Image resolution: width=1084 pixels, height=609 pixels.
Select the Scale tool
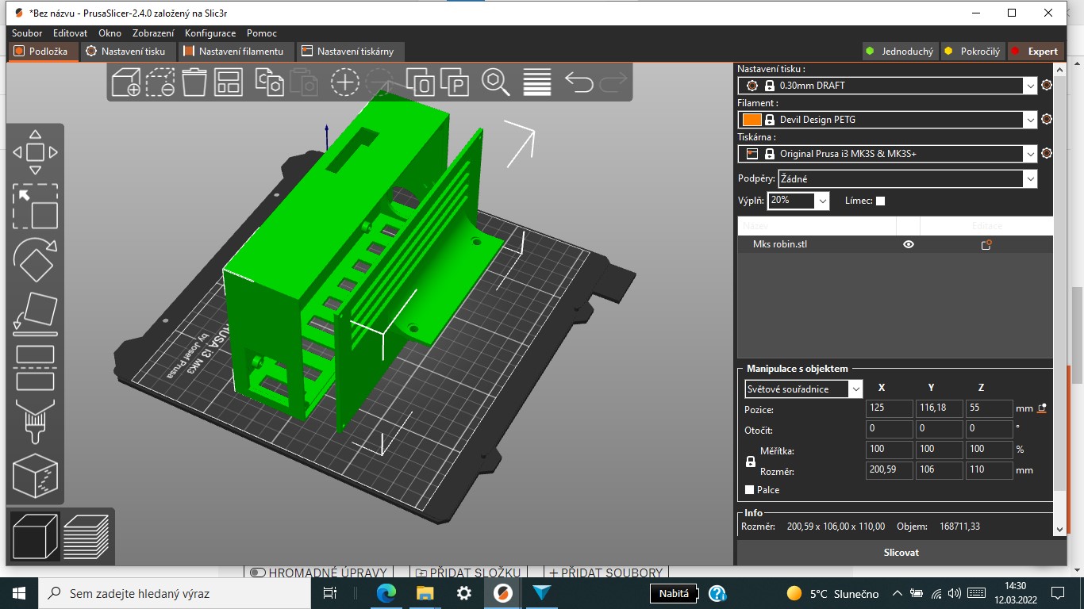click(x=36, y=206)
